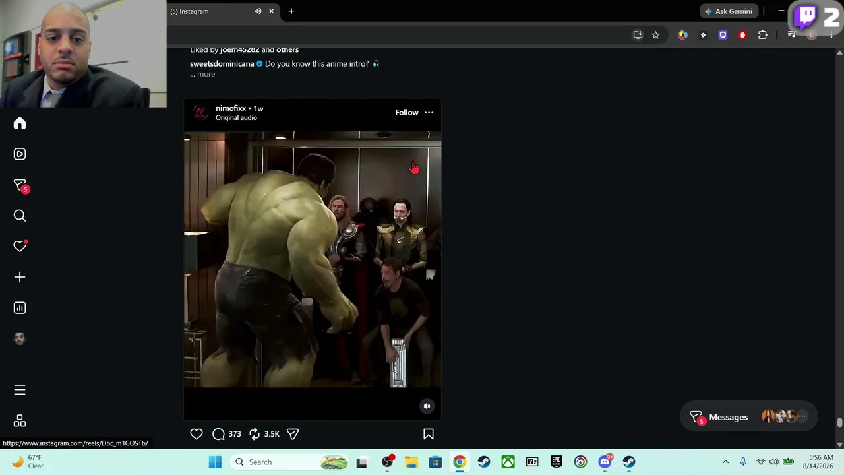This screenshot has width=844, height=475.
Task: Open the floating Messages panel
Action: pyautogui.click(x=748, y=417)
